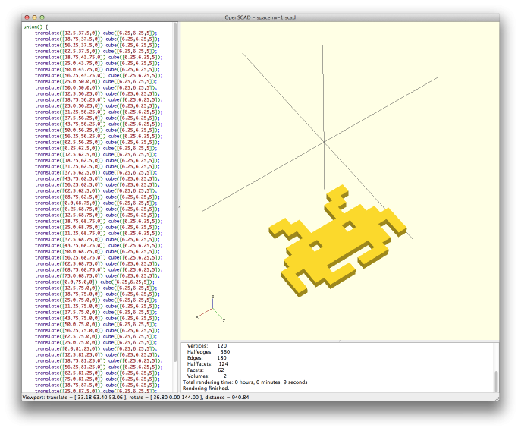Viewport: 521px width, 431px height.
Task: Click line 'translate([56.25,75.0,0])'
Action: coord(97,331)
